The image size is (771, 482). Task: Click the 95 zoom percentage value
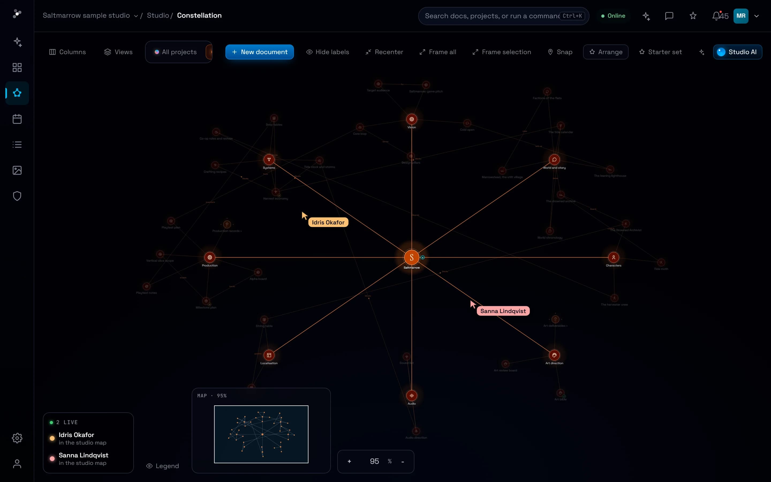pos(374,461)
